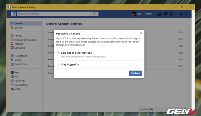Go to Home in the header
Viewport: 201px width, 116px height.
click(149, 14)
